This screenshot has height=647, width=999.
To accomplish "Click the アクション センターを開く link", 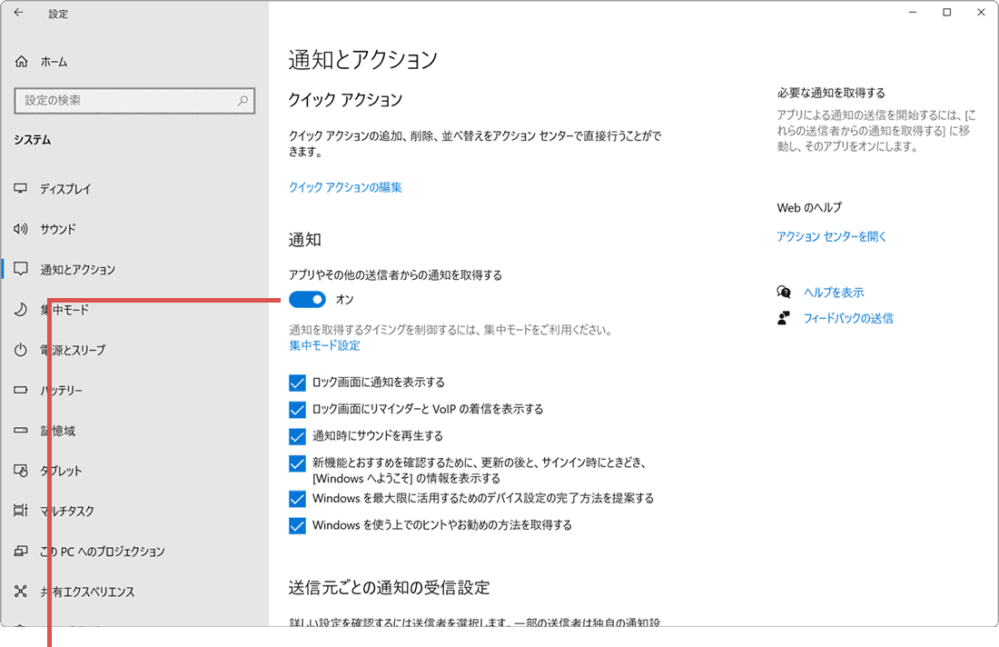I will (830, 236).
